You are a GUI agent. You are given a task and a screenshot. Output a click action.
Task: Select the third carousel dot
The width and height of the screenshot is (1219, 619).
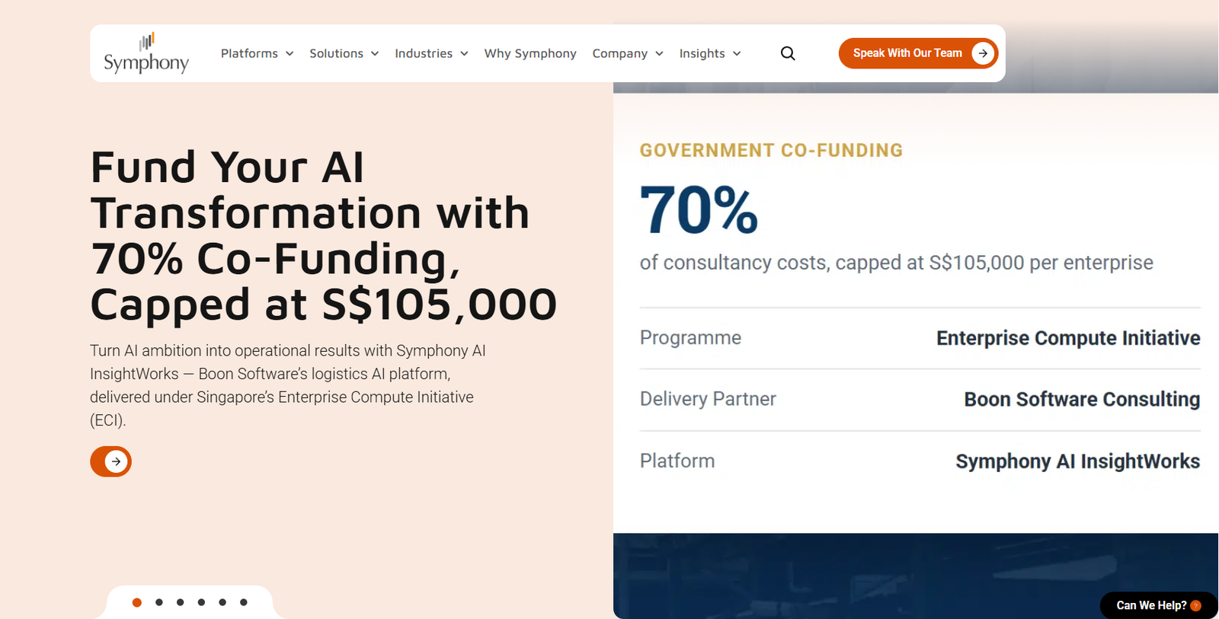pos(181,602)
